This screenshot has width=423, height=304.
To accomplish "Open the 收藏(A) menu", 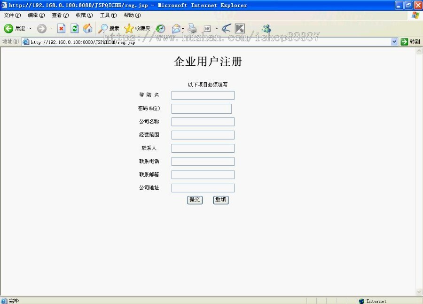I will pyautogui.click(x=84, y=16).
